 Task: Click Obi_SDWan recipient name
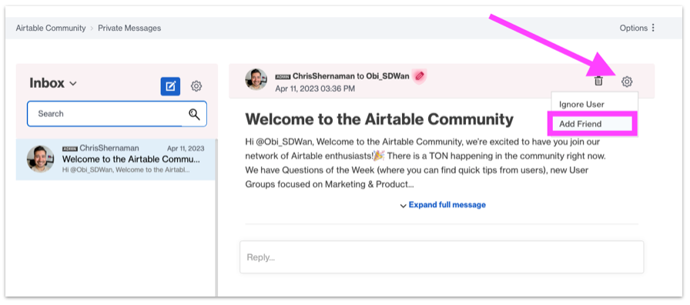387,76
